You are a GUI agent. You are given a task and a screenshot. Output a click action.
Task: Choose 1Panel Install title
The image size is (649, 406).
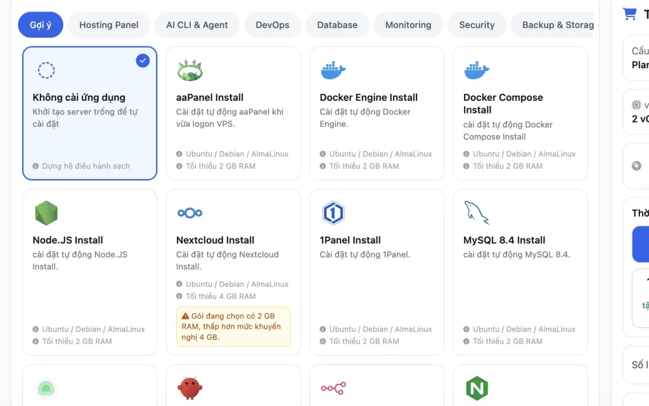350,240
